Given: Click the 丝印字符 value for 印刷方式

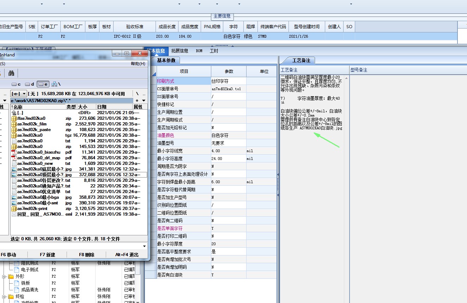Looking at the screenshot, I should [x=229, y=81].
